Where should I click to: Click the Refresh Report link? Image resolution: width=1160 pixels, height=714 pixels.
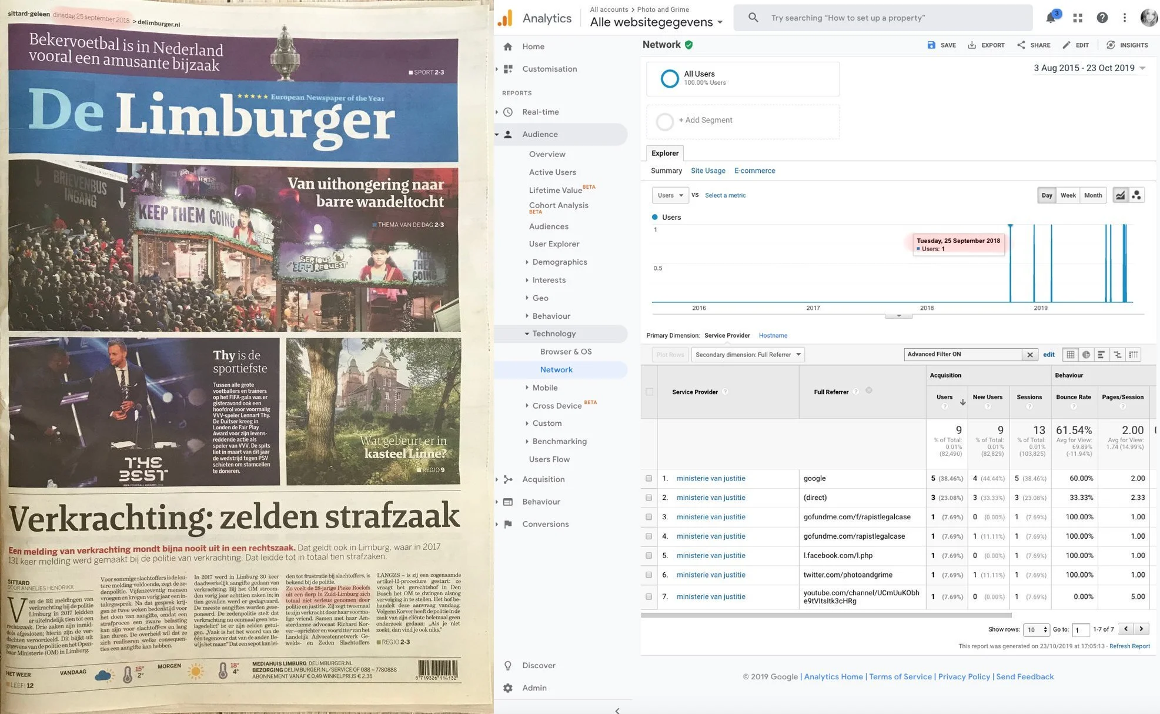[1129, 646]
